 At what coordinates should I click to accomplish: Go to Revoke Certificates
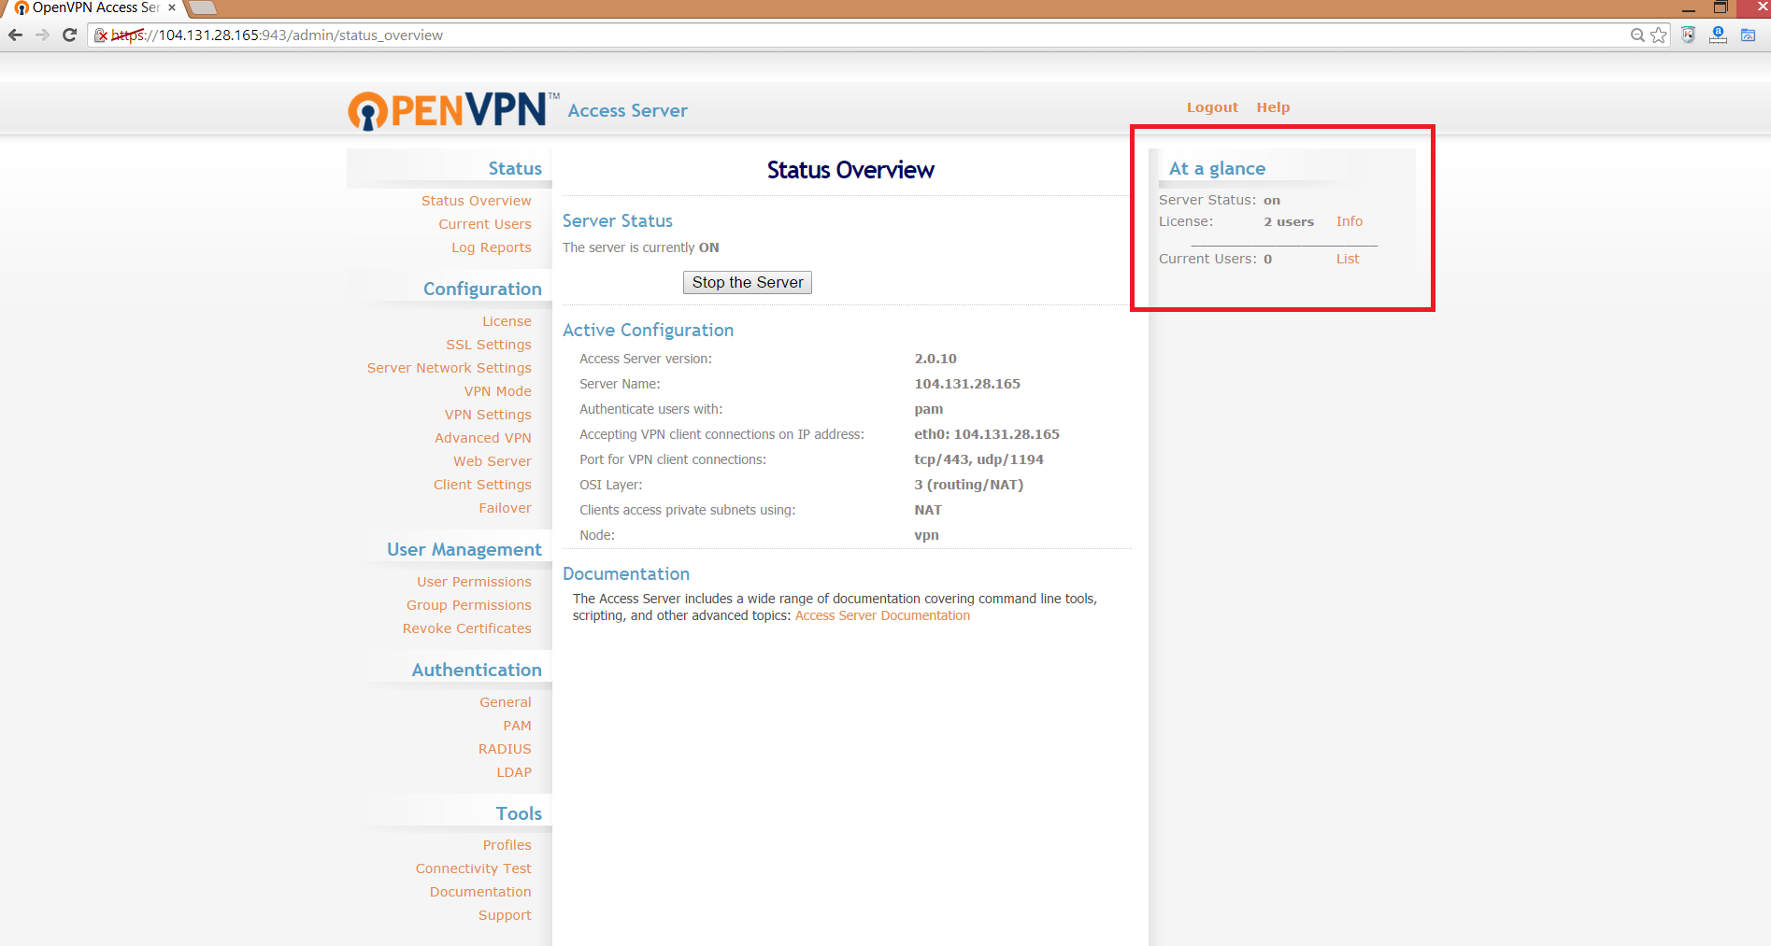pyautogui.click(x=467, y=628)
